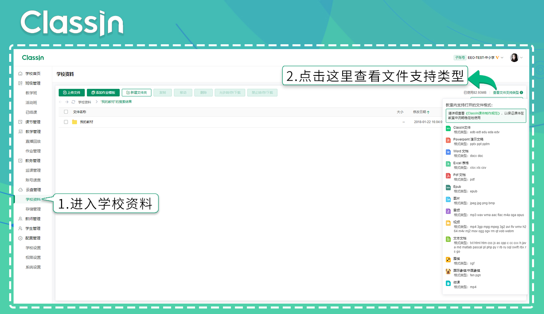The height and width of the screenshot is (314, 544).
Task: Click the 云盘管理 cloud icon
Action: 20,190
